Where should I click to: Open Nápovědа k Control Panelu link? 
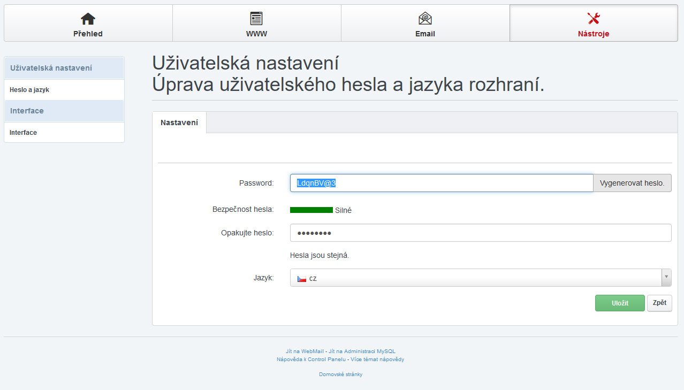pos(310,360)
